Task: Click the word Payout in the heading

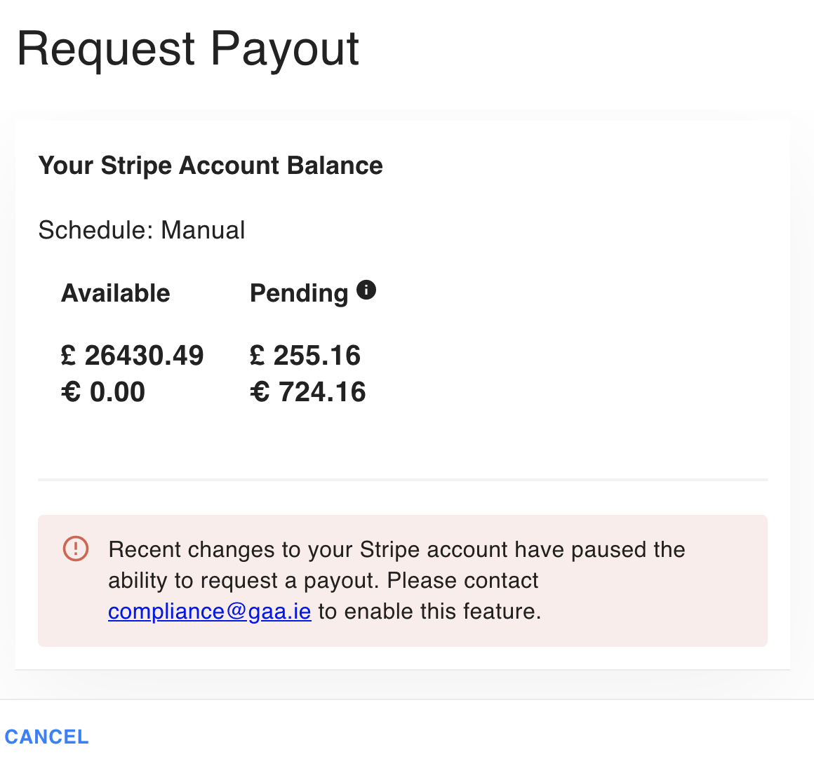Action: point(284,50)
